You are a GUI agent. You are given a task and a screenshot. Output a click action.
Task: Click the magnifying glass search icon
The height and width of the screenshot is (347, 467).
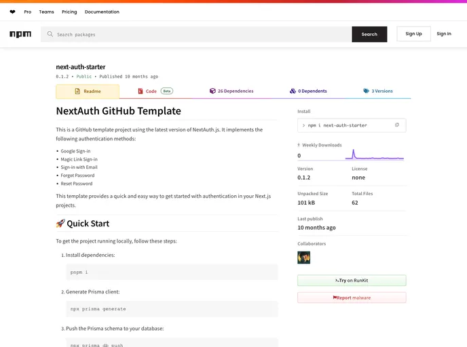(x=50, y=34)
